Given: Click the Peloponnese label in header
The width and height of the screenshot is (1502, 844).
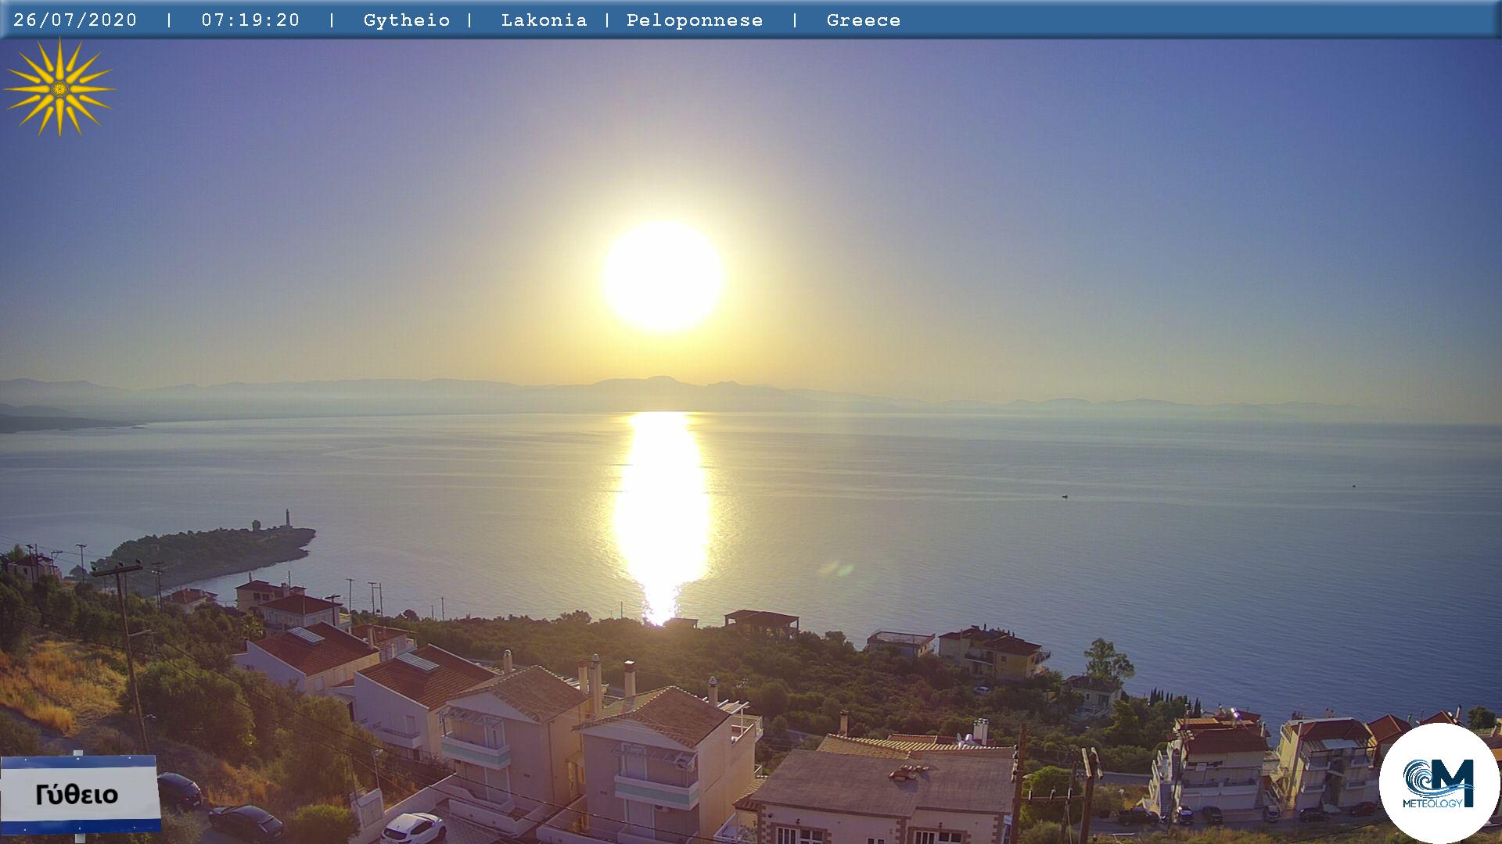Looking at the screenshot, I should tap(694, 20).
